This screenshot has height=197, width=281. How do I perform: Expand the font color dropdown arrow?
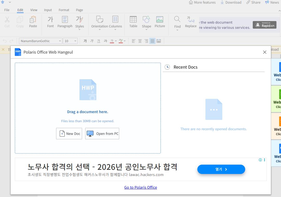pyautogui.click(x=116, y=41)
